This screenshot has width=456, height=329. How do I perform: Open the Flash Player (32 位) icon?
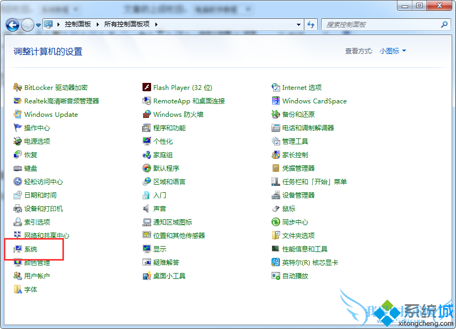coord(147,87)
